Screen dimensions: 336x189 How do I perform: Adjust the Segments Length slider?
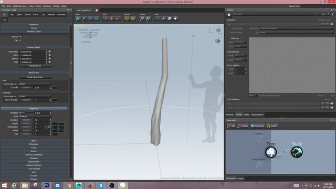tap(26, 123)
